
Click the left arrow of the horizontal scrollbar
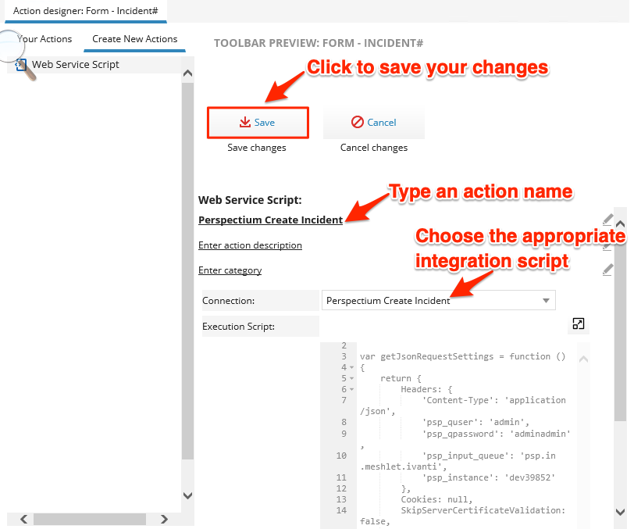[x=24, y=519]
